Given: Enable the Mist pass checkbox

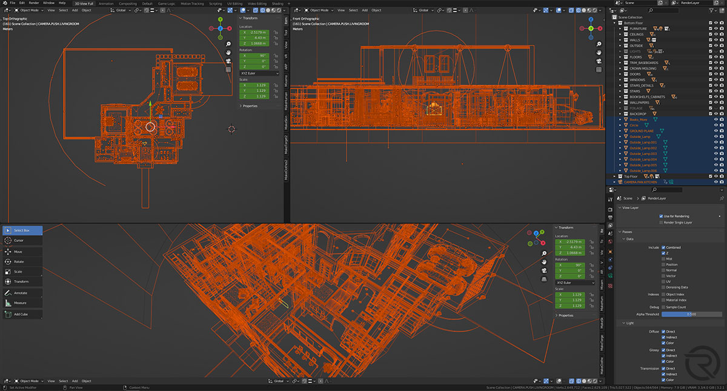Looking at the screenshot, I should [663, 259].
